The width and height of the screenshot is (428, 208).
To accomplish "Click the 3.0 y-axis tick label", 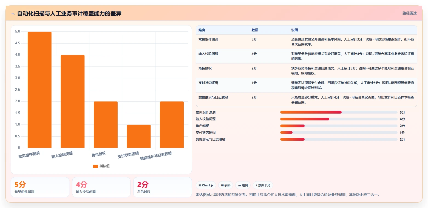I will point(17,78).
